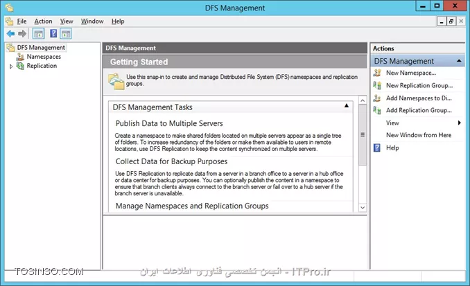
Task: Open the Window menu
Action: tap(92, 21)
